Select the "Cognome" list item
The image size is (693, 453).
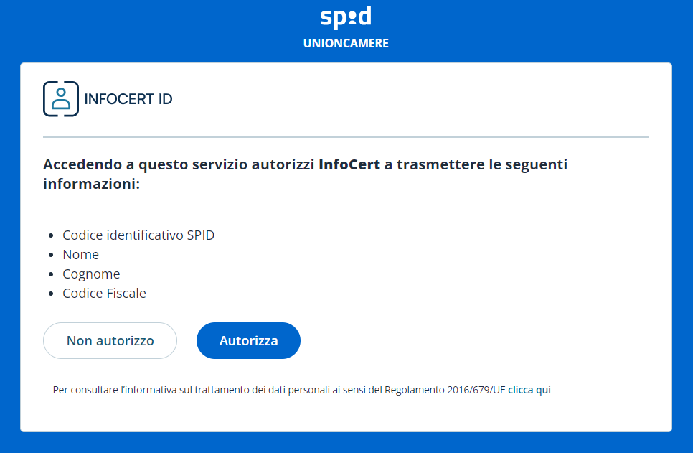click(x=91, y=274)
